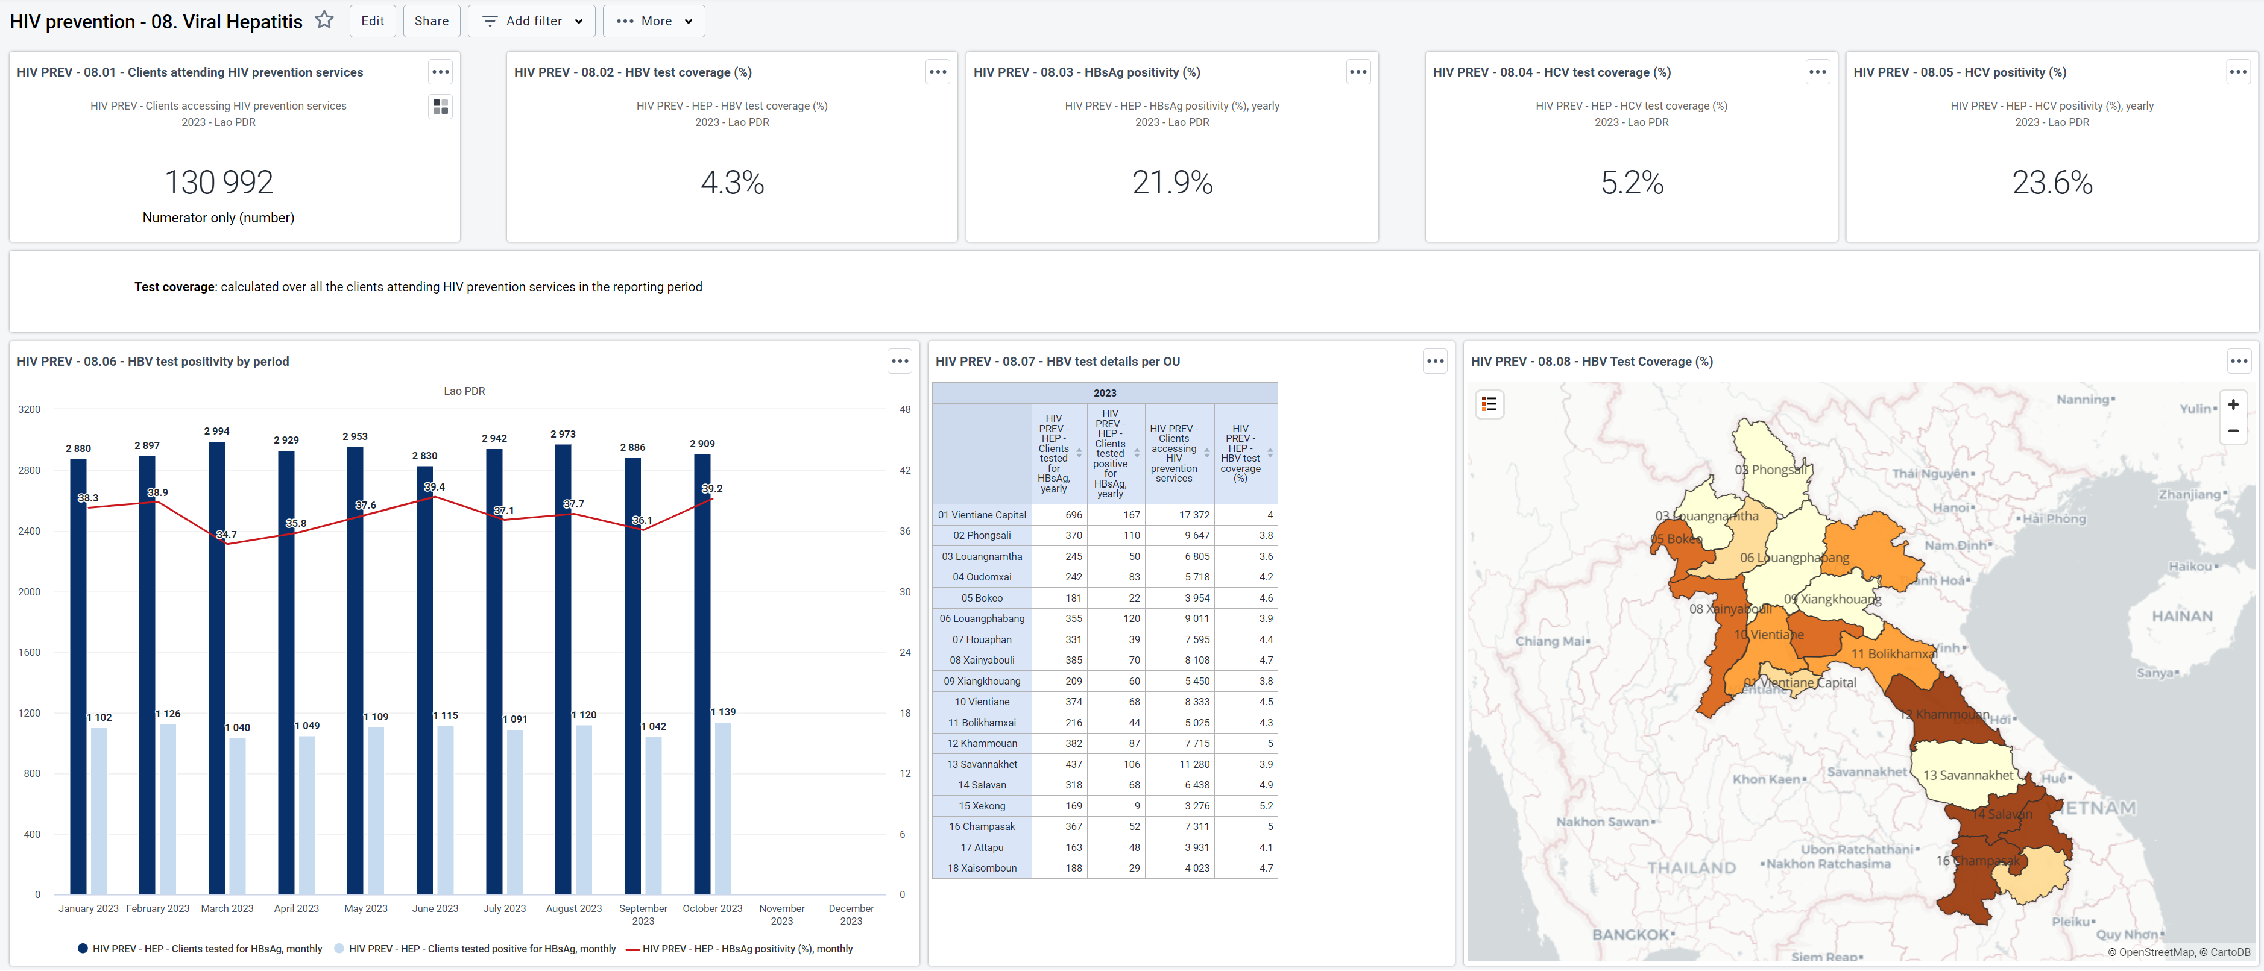Screen dimensions: 2264x971
Task: Click the Share button
Action: pos(432,21)
